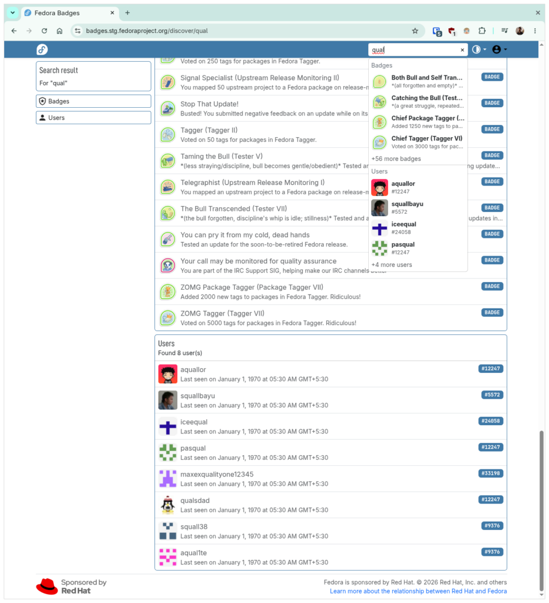This screenshot has width=549, height=603.
Task: Click squallbayu avatar in Users list
Action: coord(168,400)
